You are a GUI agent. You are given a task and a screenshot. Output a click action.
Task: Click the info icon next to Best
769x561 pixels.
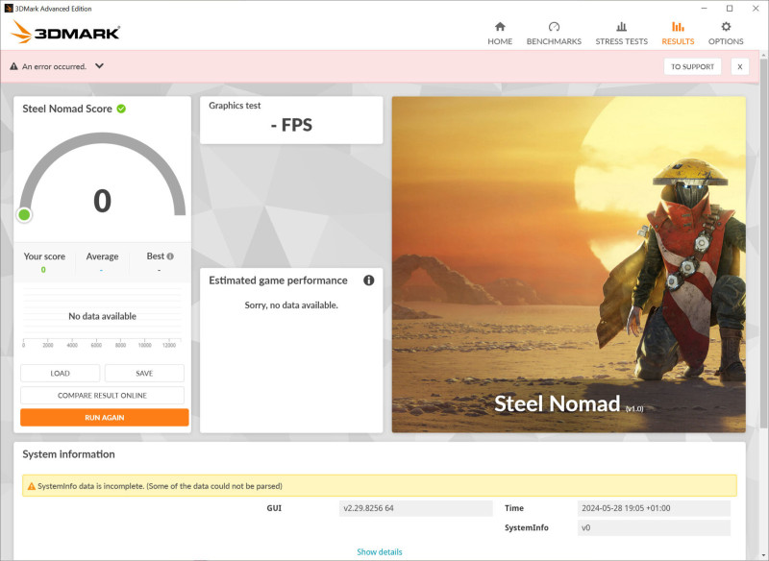point(170,256)
